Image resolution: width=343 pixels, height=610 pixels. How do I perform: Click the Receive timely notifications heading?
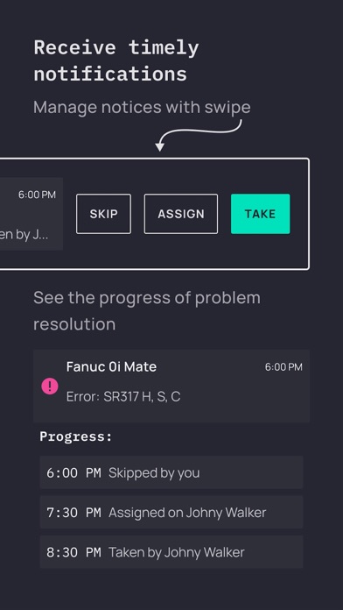click(x=116, y=60)
